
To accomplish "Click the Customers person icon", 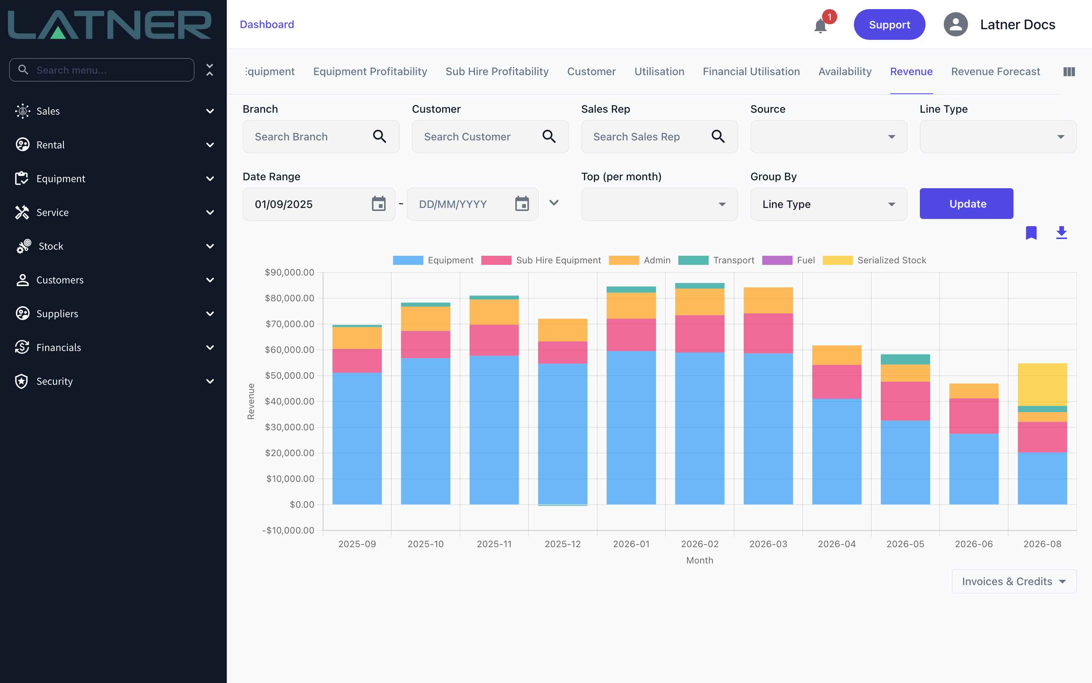I will point(23,280).
